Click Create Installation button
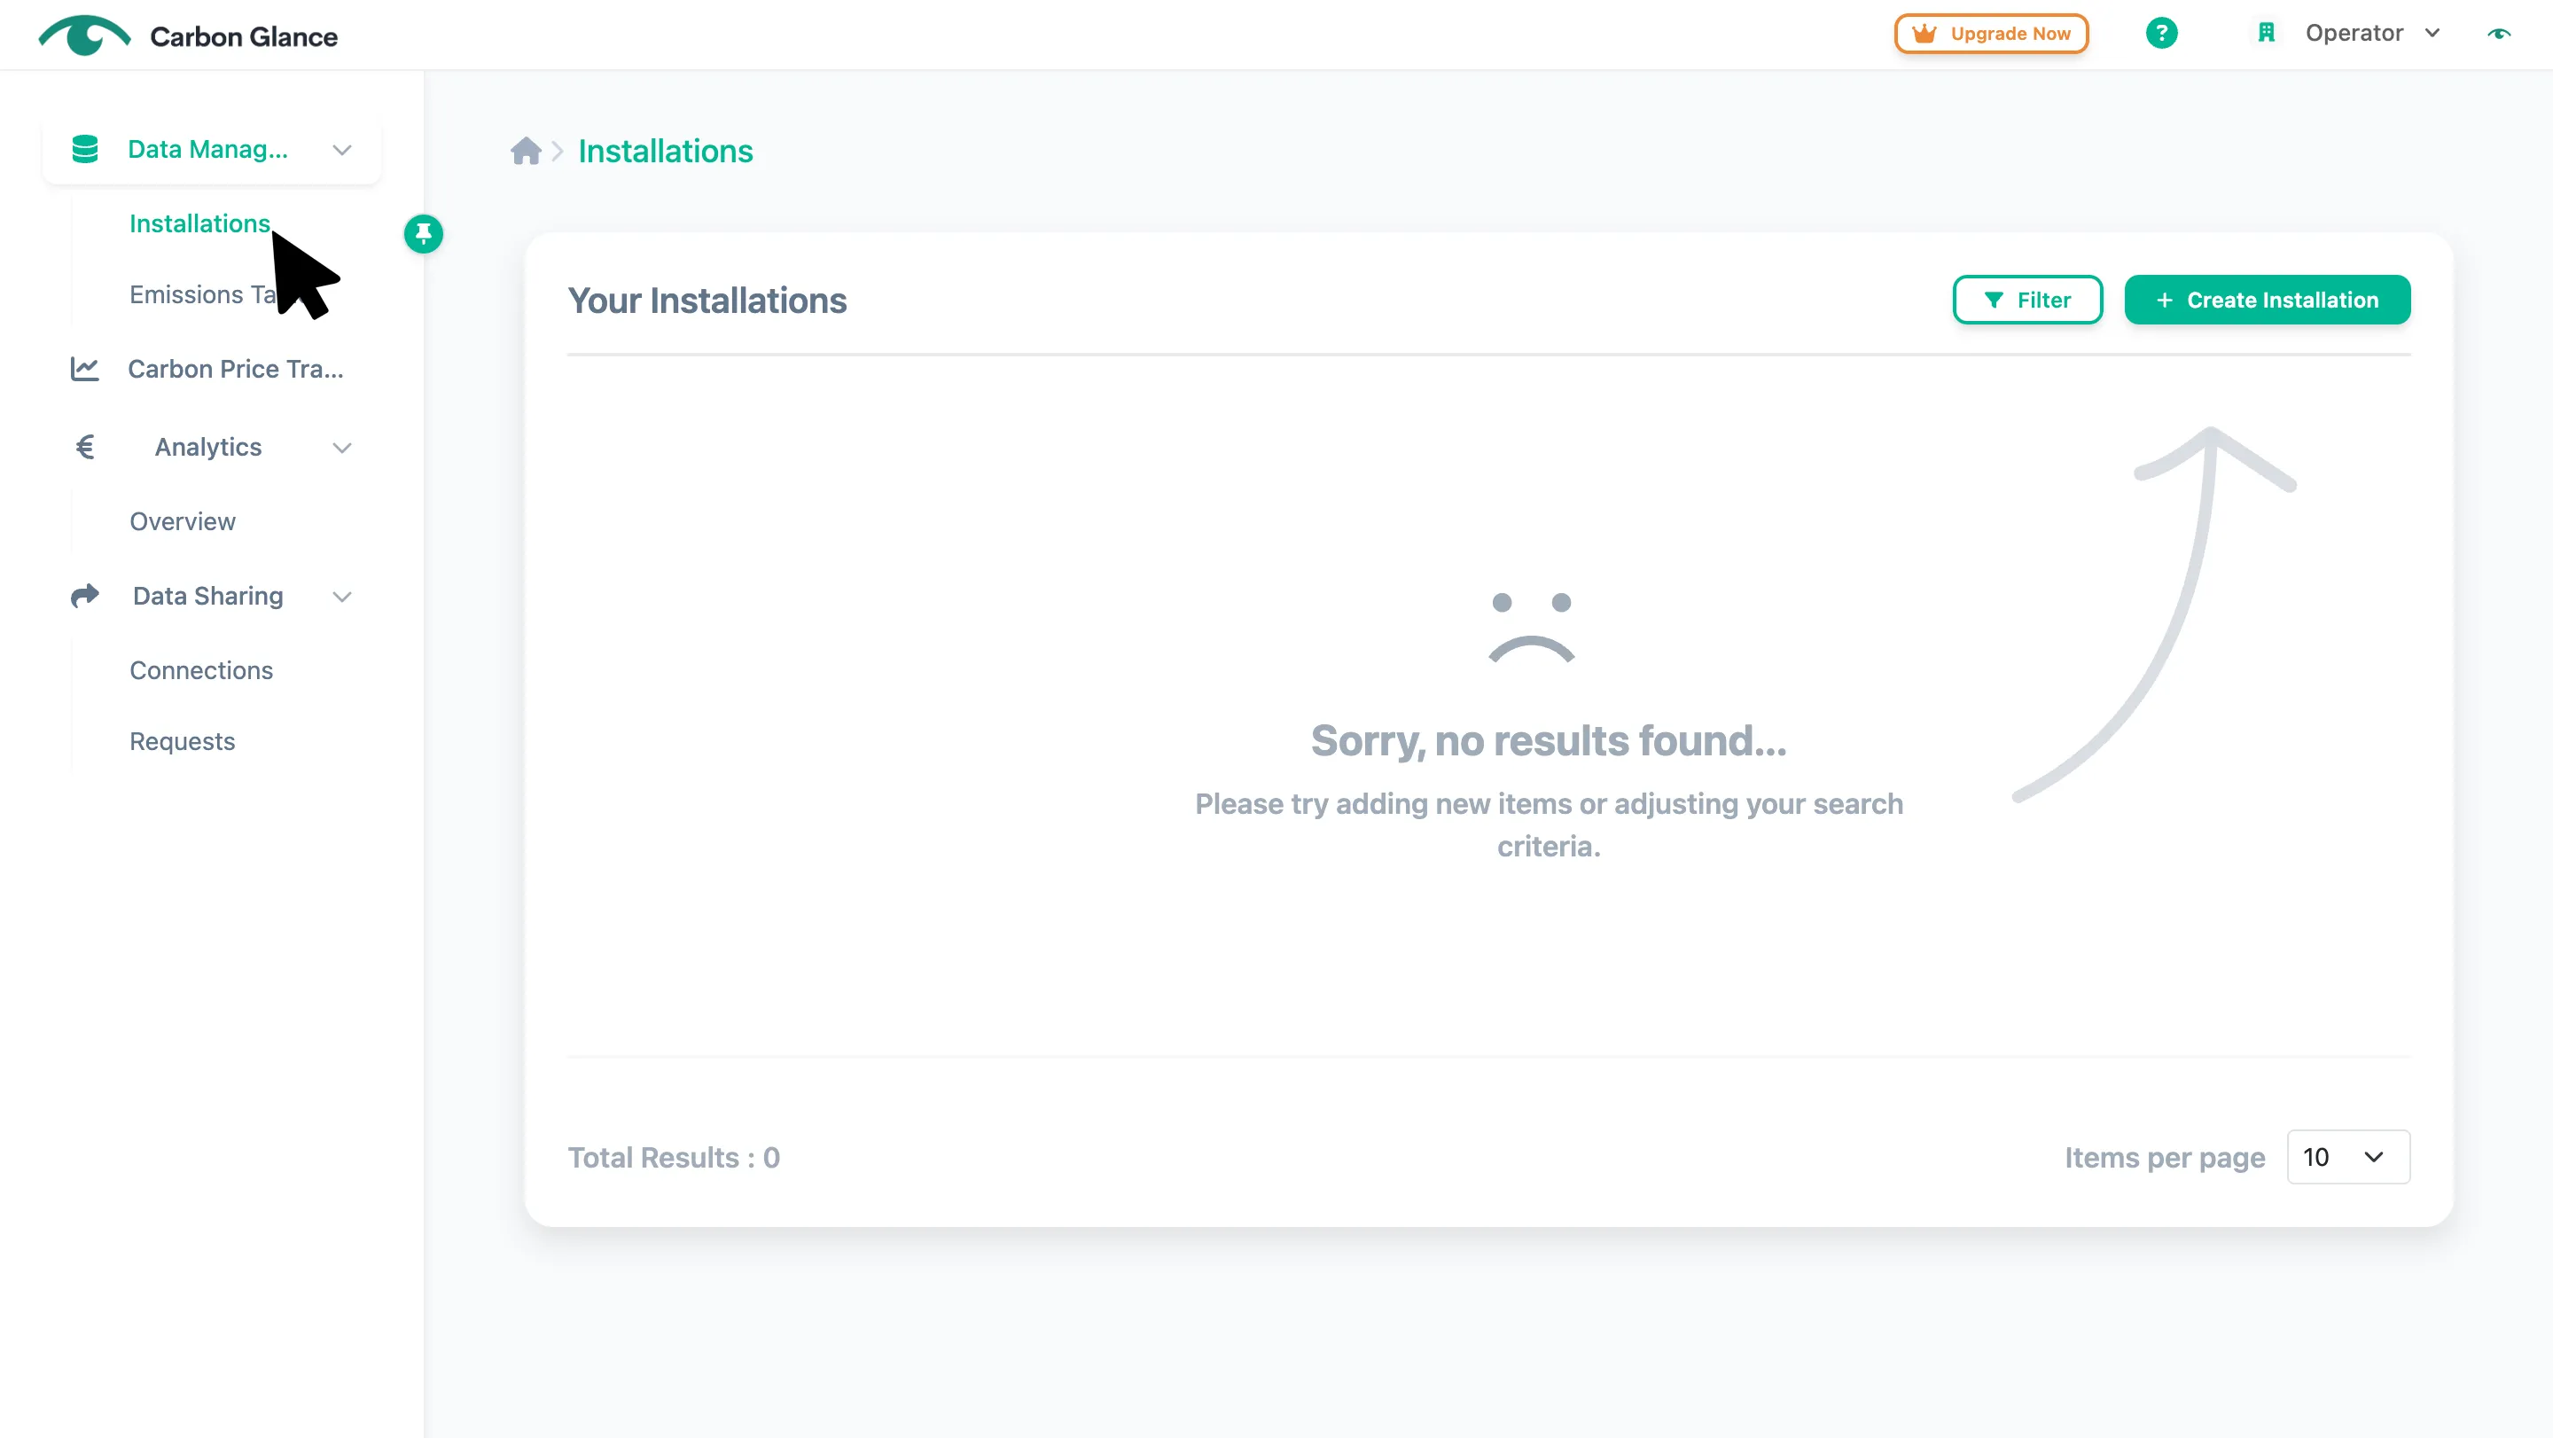Image resolution: width=2553 pixels, height=1438 pixels. (2268, 300)
